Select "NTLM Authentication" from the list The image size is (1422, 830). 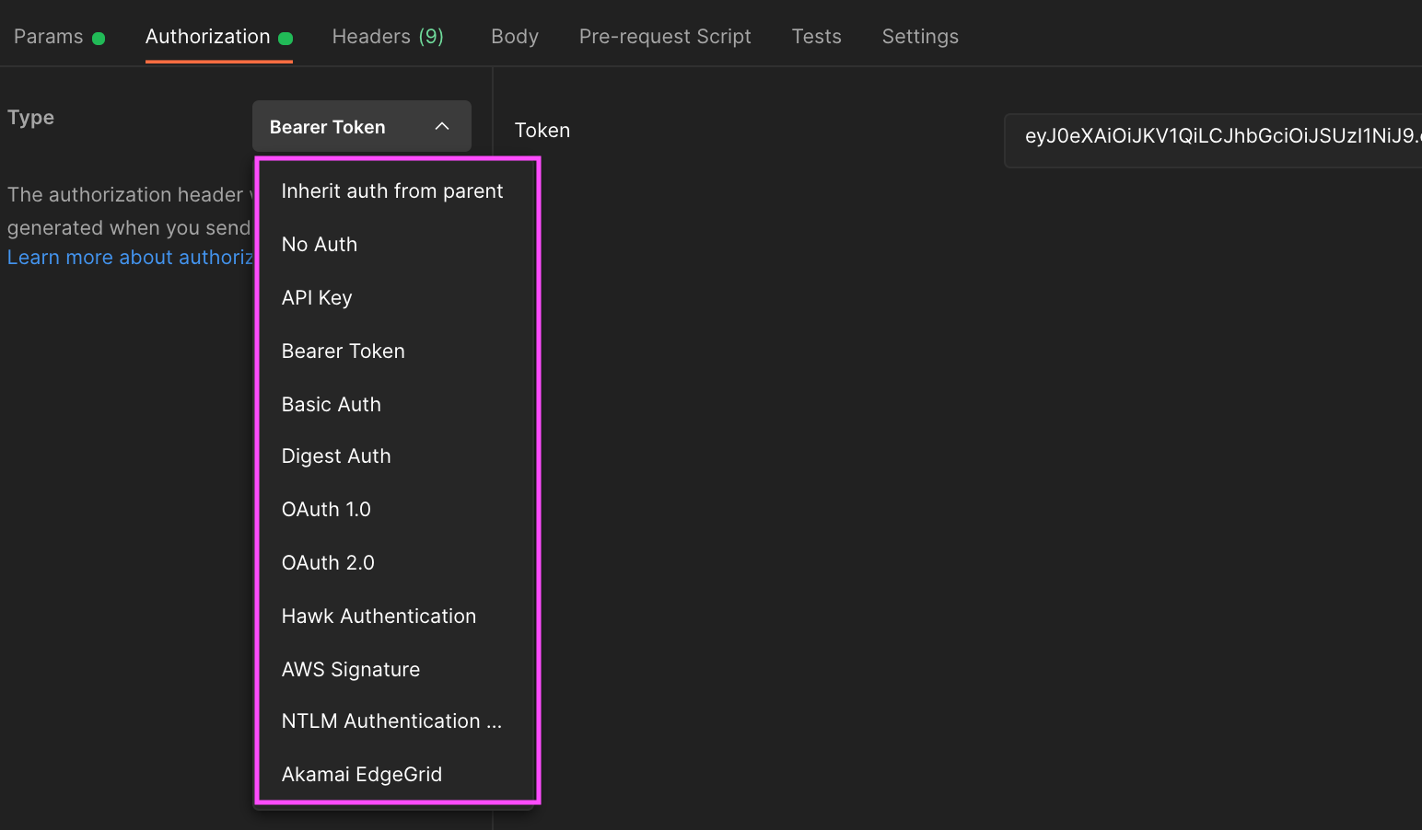(x=391, y=720)
